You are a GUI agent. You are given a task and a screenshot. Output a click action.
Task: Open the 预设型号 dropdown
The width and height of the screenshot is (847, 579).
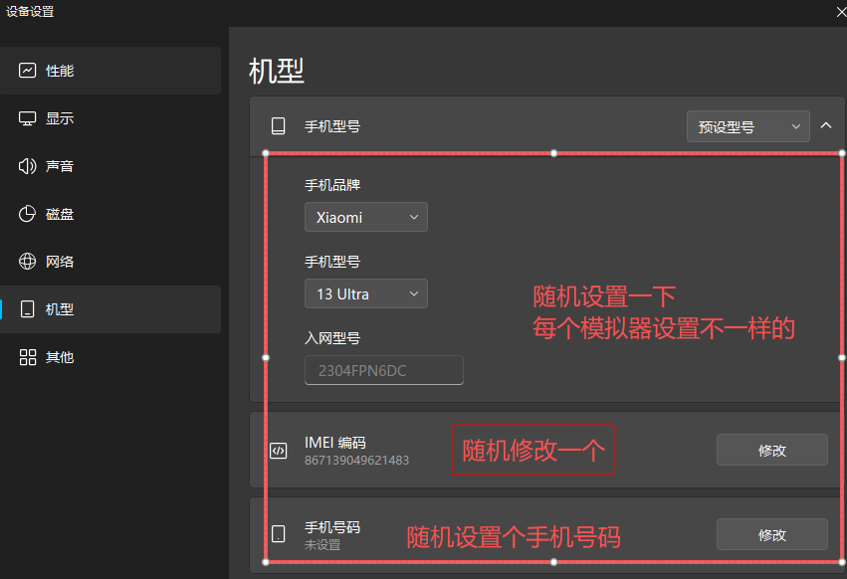747,126
